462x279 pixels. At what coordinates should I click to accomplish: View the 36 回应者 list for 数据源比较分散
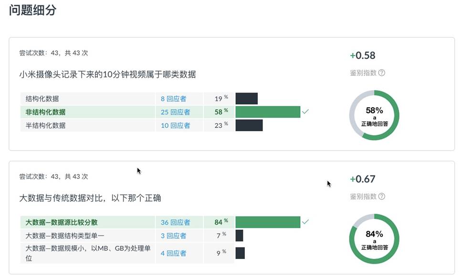[x=175, y=222]
